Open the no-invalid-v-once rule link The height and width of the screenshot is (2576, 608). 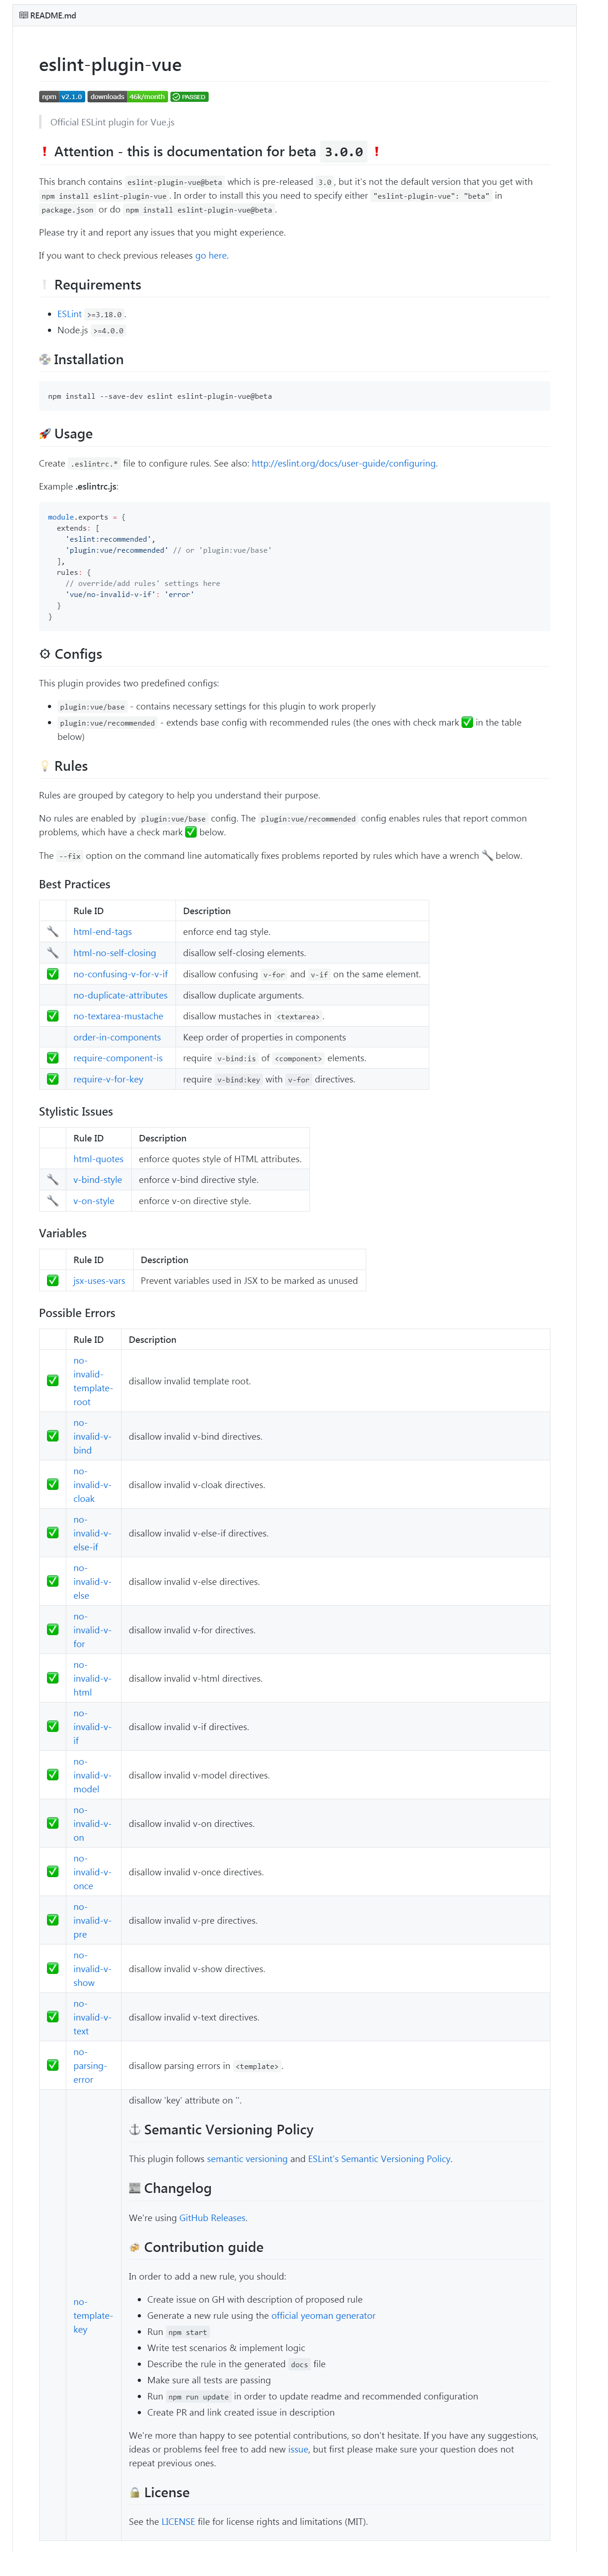click(92, 1873)
